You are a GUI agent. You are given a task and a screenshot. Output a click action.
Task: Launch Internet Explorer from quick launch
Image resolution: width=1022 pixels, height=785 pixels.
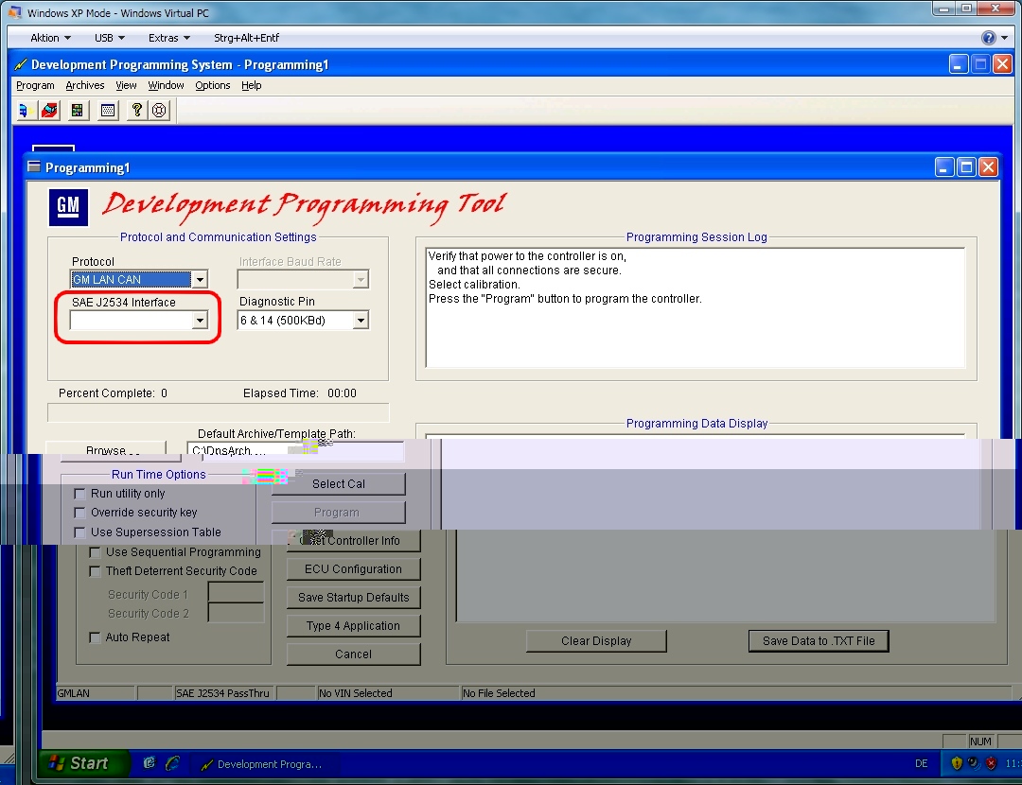(x=173, y=763)
